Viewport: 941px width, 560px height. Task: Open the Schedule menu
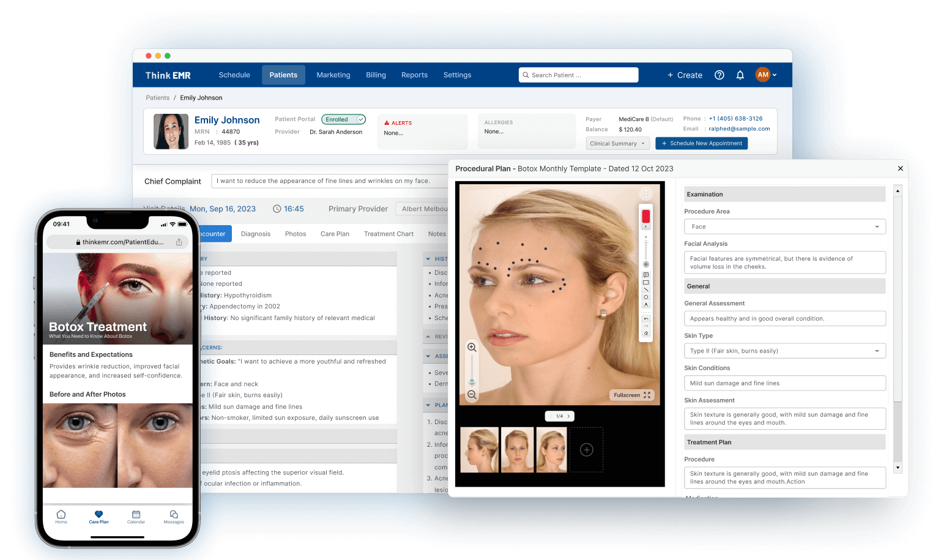click(x=234, y=75)
